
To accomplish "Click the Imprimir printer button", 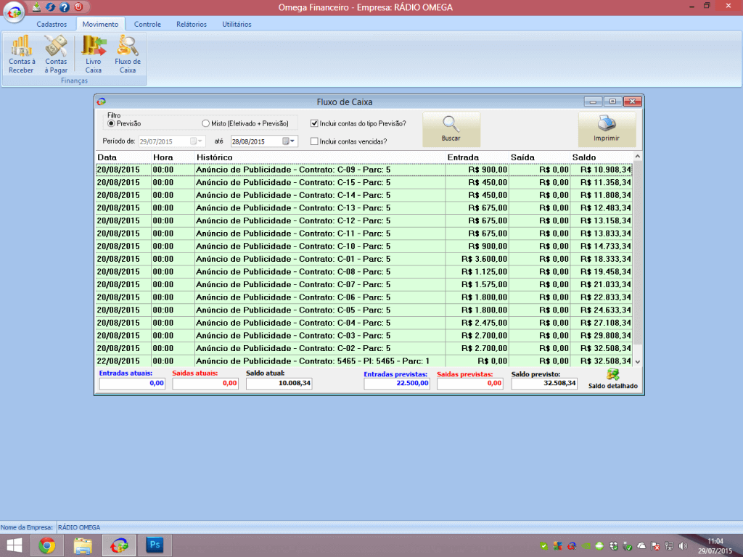I will (607, 130).
